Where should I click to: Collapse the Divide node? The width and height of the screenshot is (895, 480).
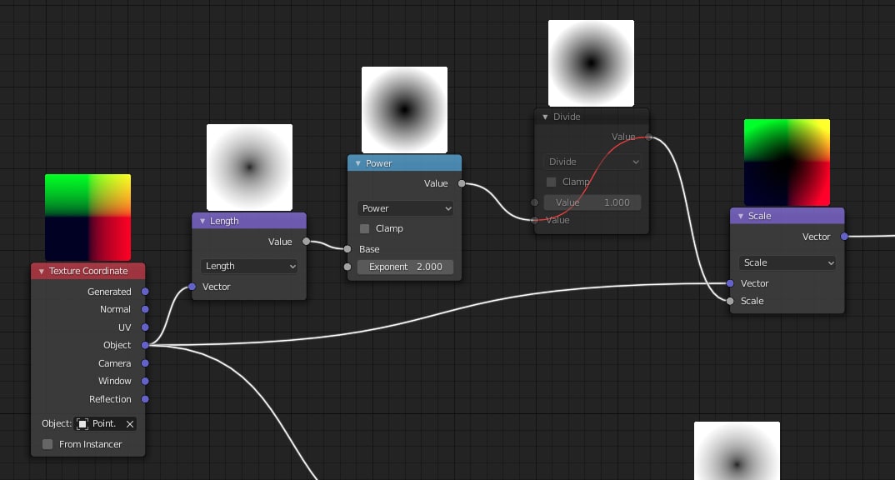pyautogui.click(x=545, y=117)
